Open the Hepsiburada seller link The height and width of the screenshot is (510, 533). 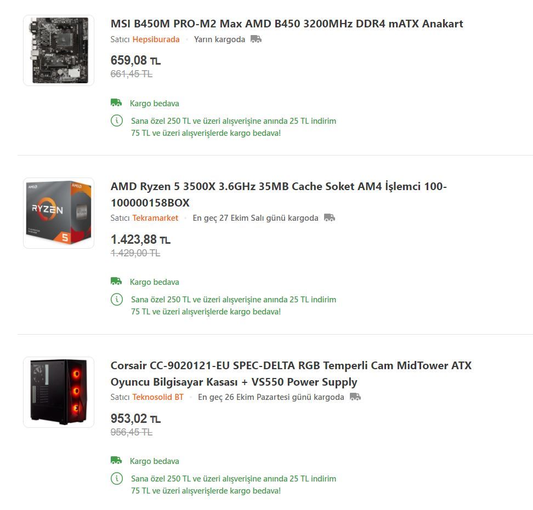pyautogui.click(x=156, y=39)
